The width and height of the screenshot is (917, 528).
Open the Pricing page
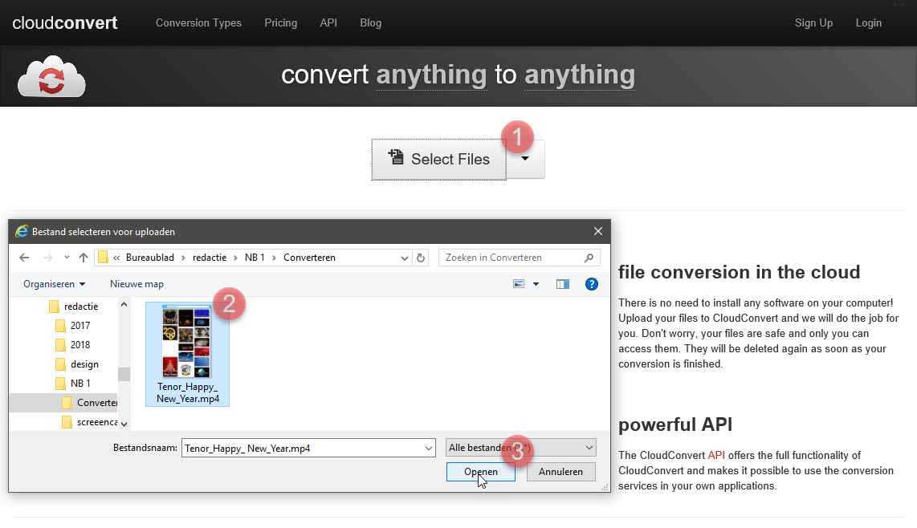281,22
